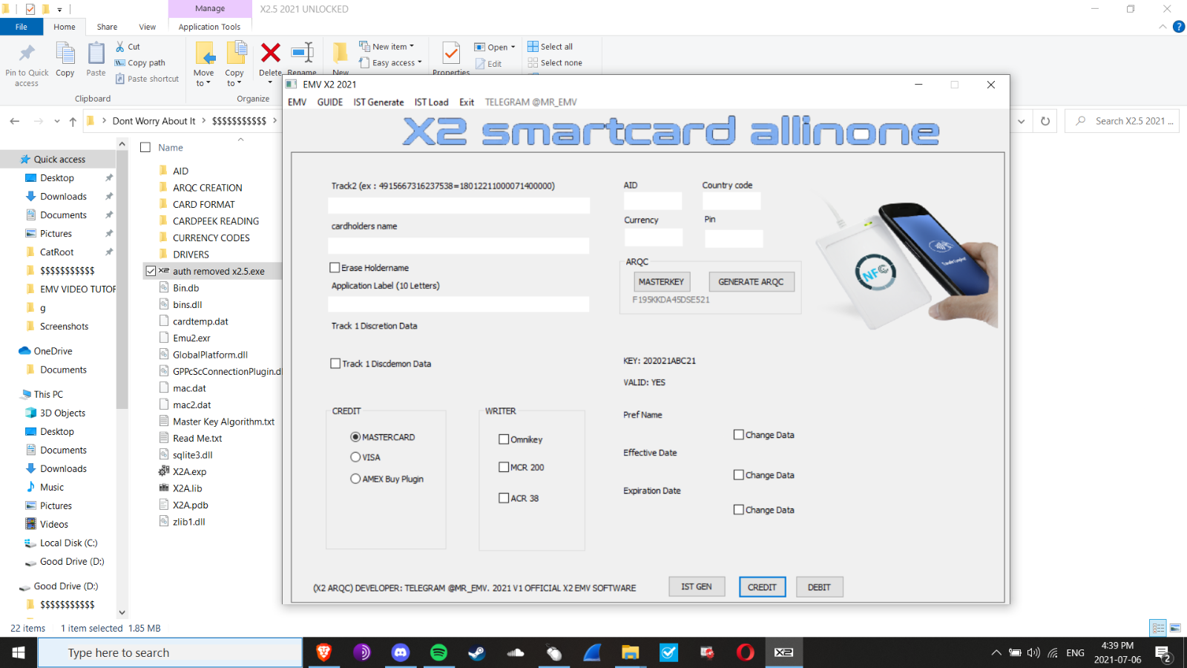Open the Copy to dropdown
This screenshot has width=1187, height=668.
[234, 78]
